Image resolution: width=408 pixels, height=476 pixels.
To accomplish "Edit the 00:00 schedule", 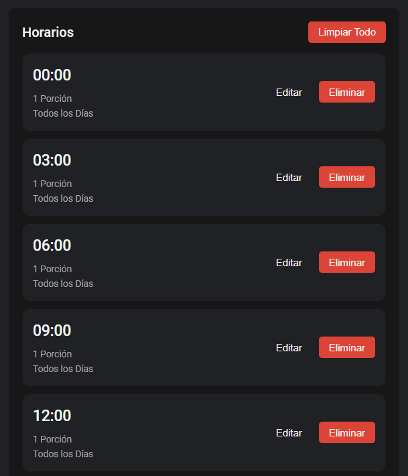I will pos(289,93).
